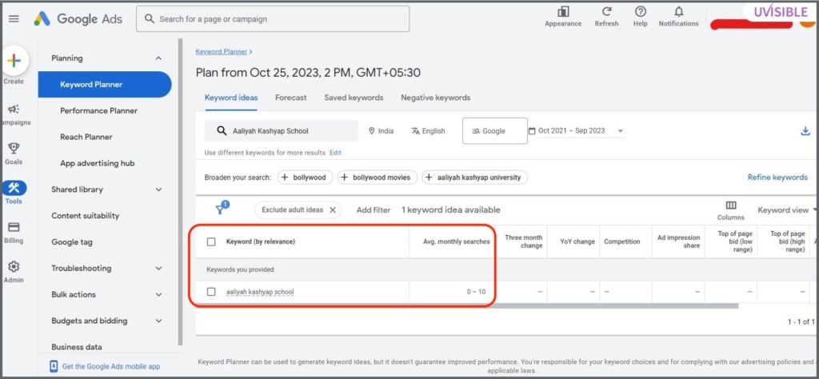This screenshot has height=379, width=819.
Task: Open the Help question mark icon
Action: coord(641,11)
